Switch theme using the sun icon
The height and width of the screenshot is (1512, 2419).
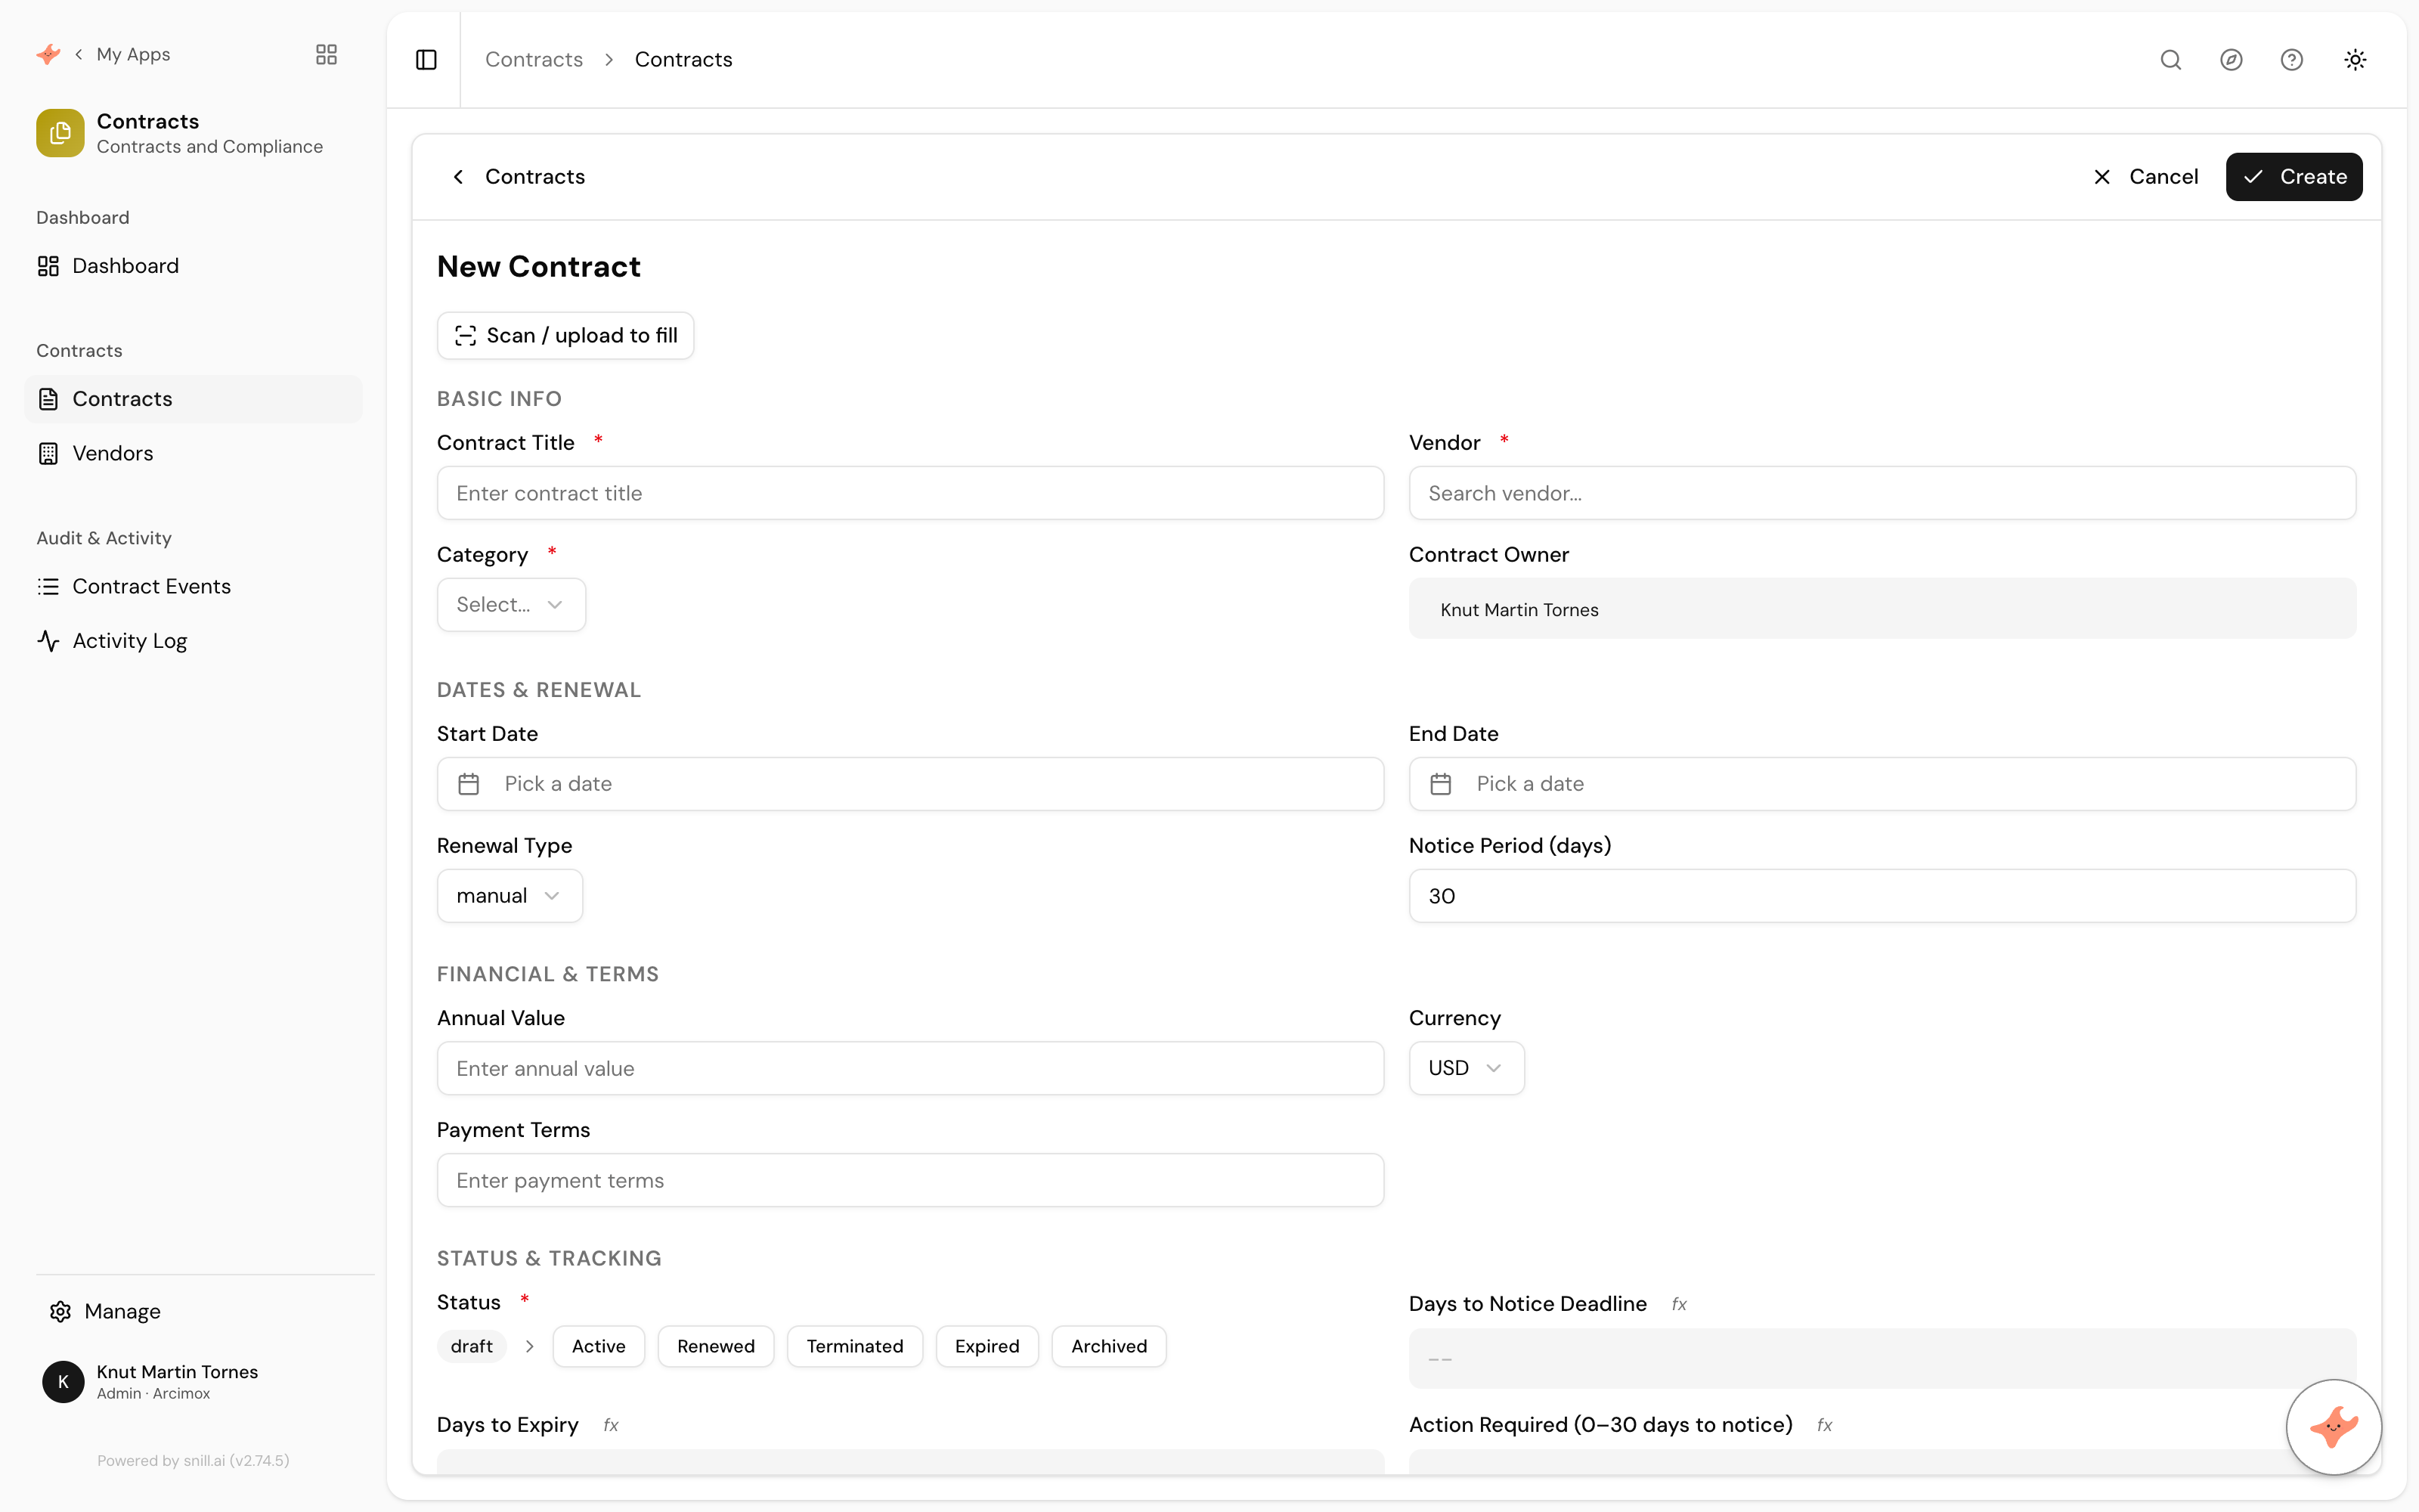point(2355,60)
